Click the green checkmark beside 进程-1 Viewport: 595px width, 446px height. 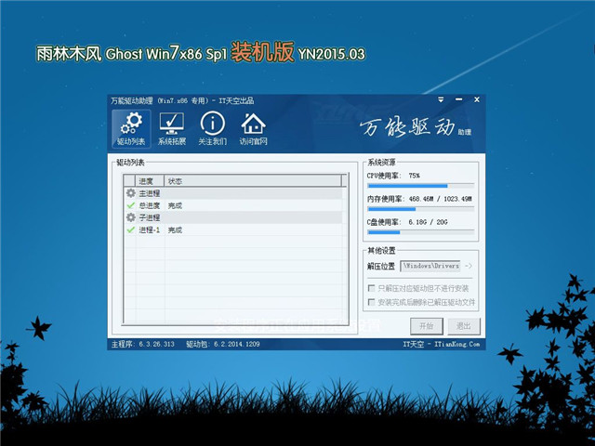tap(130, 230)
